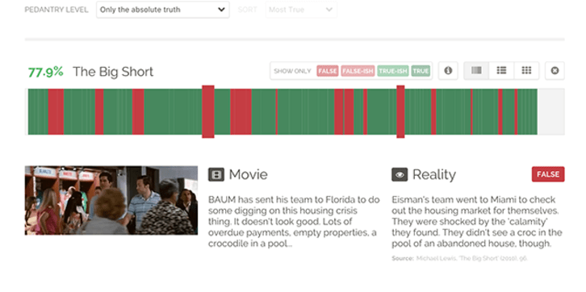Click The Big Short title
Image resolution: width=586 pixels, height=292 pixels.
click(113, 72)
